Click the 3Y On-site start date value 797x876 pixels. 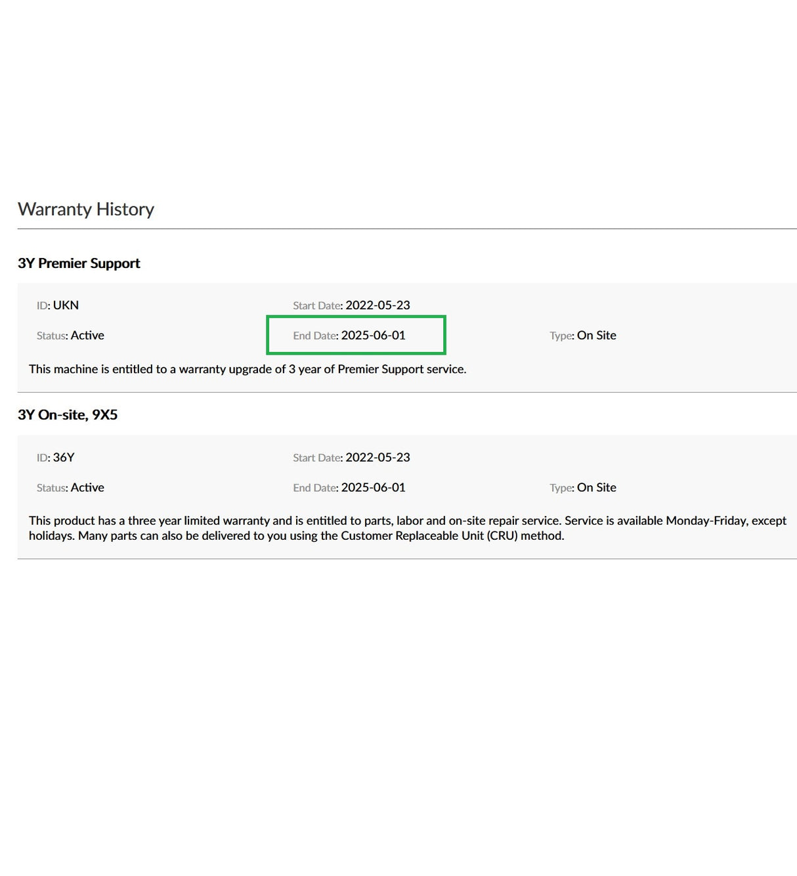pos(377,458)
